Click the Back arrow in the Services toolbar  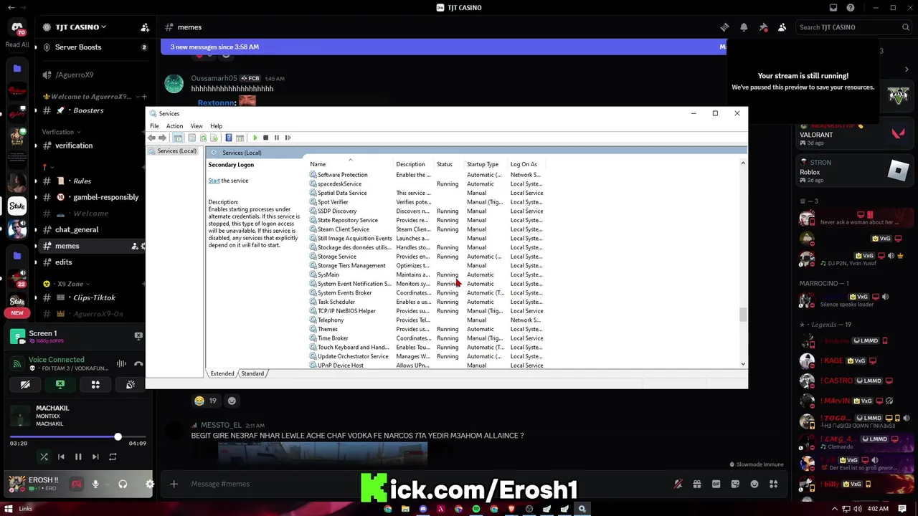coord(151,138)
